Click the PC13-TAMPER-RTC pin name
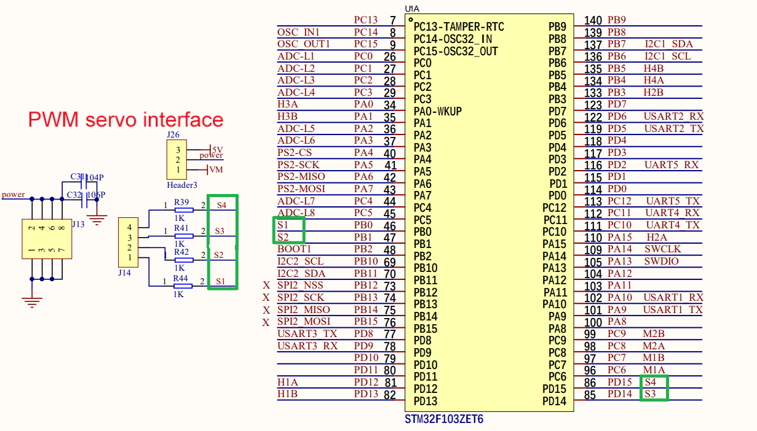Viewport: 757px width, 431px height. [459, 27]
